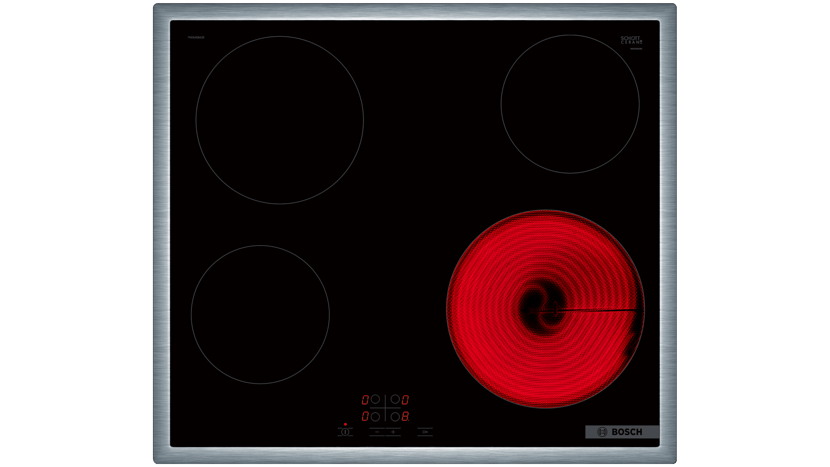Click the rear-left heat display digit

click(x=365, y=400)
